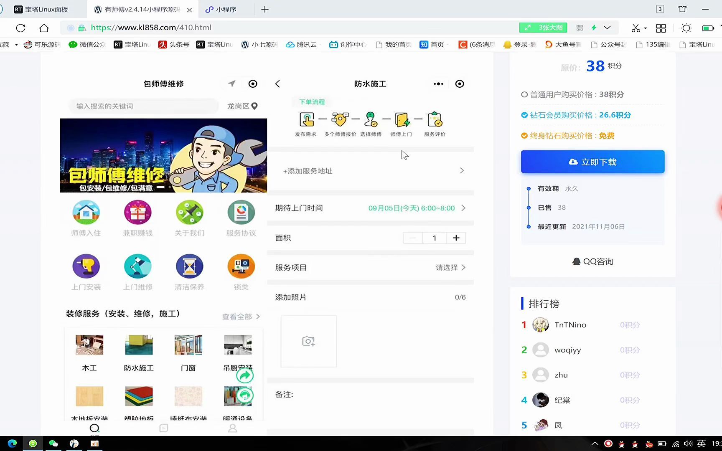Open the 兼职赚钱 gift icon
Viewport: 722px width, 451px height.
(x=138, y=213)
